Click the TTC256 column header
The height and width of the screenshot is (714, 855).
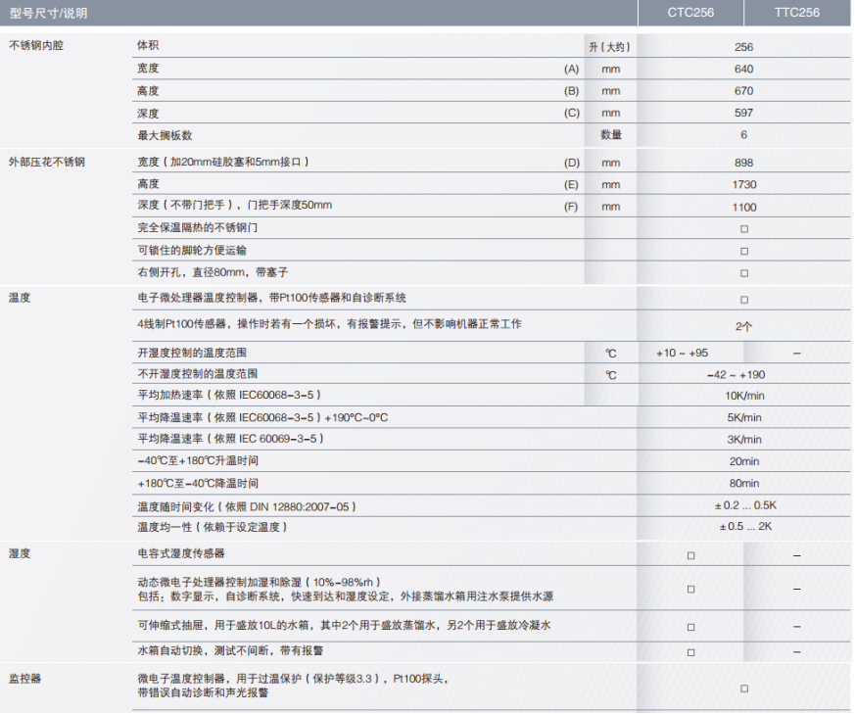point(797,13)
